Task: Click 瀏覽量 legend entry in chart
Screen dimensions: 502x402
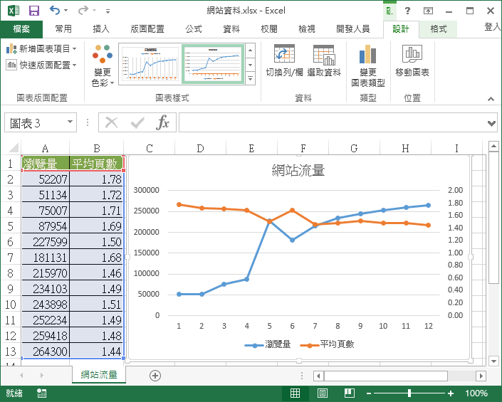Action: (x=268, y=345)
